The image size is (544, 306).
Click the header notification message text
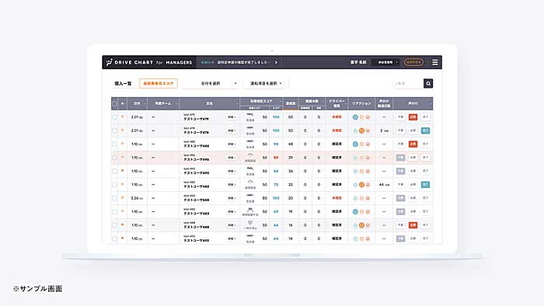[x=244, y=62]
